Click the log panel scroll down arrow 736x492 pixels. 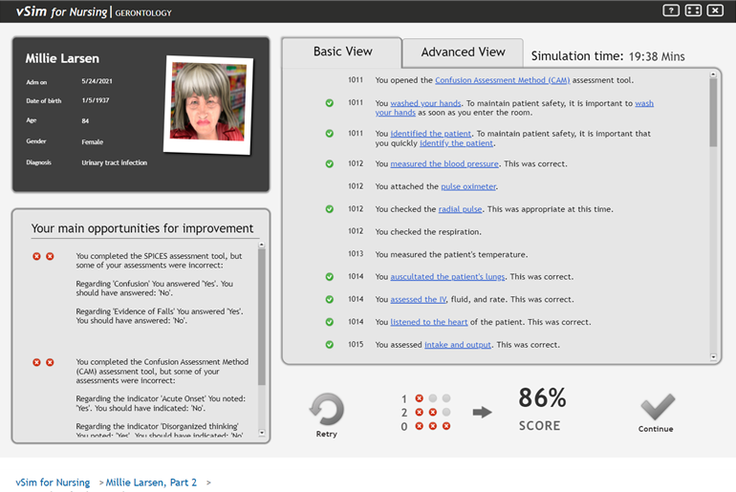click(713, 357)
